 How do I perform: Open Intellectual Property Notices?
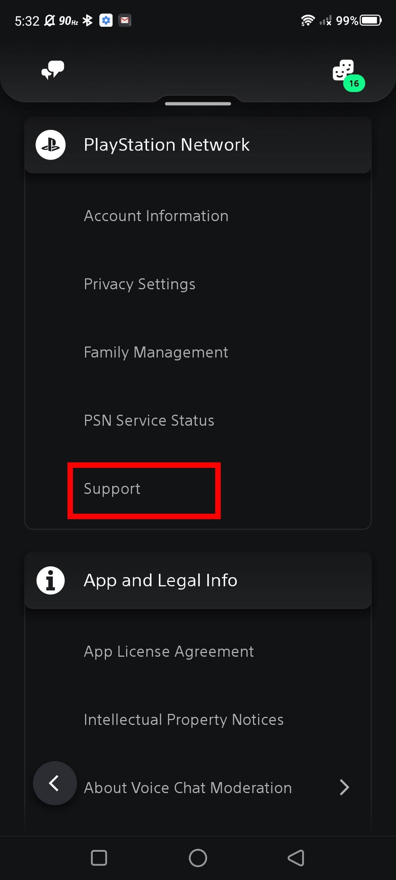click(184, 720)
